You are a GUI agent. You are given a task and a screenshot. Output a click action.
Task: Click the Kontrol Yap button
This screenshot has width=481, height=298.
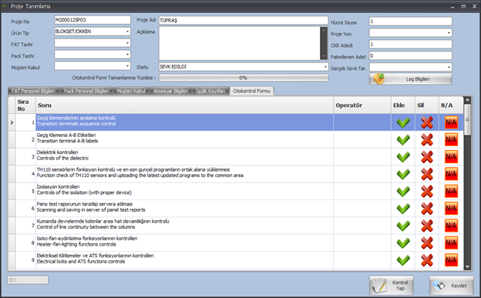tap(392, 286)
